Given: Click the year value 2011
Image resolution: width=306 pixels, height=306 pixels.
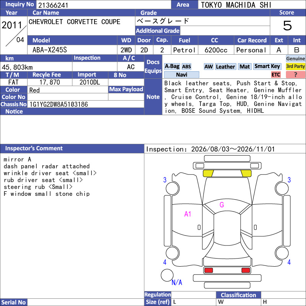Looking at the screenshot, I should tap(12, 25).
